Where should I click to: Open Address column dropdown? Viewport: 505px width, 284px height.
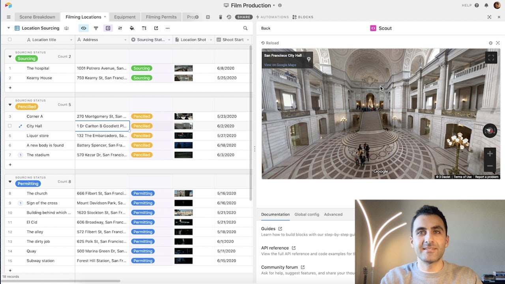click(125, 40)
